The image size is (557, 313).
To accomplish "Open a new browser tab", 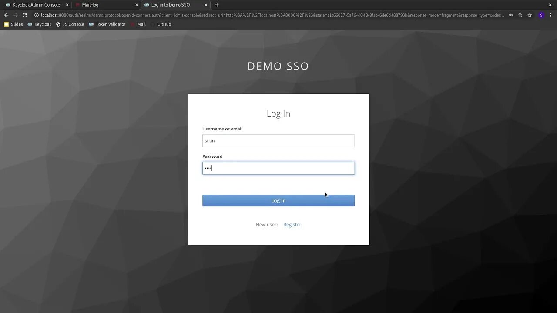I will [217, 5].
